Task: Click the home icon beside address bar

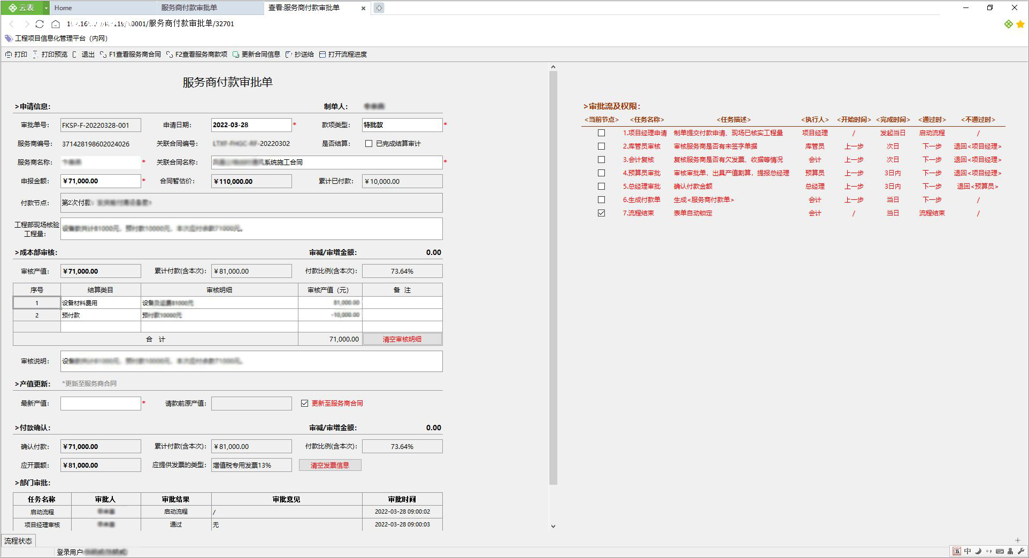Action: click(55, 24)
